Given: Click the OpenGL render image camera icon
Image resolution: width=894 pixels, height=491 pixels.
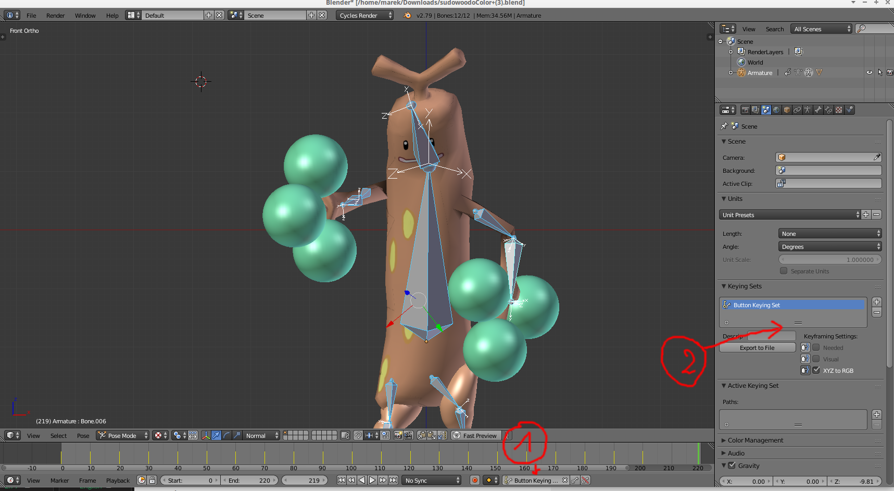Looking at the screenshot, I should pyautogui.click(x=398, y=435).
